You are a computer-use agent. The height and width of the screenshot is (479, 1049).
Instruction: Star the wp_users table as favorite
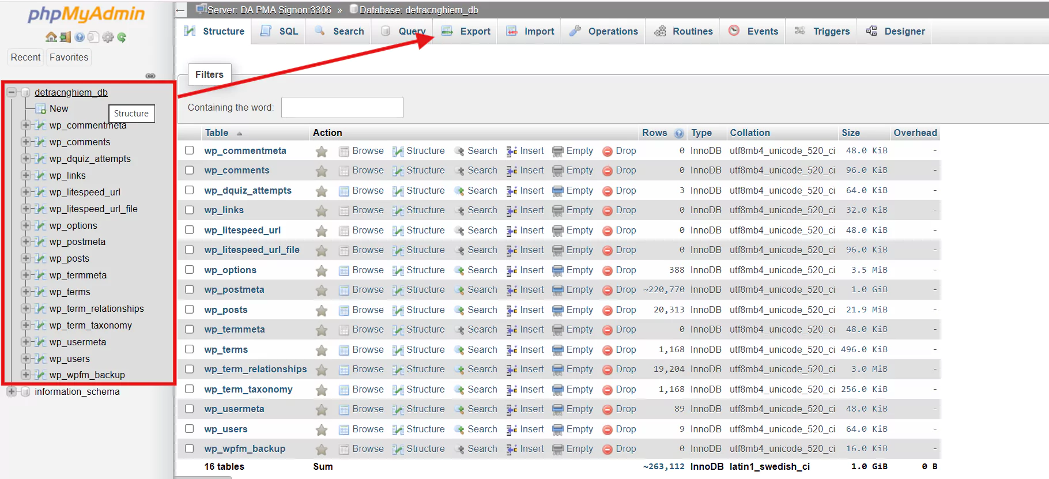(322, 429)
